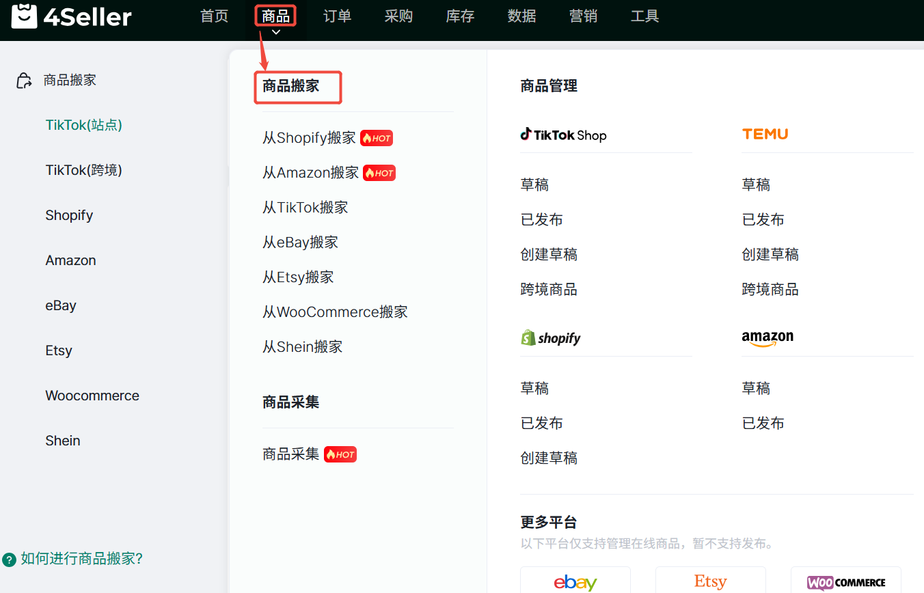Select Etsy in the sidebar
The height and width of the screenshot is (593, 924).
(x=59, y=350)
